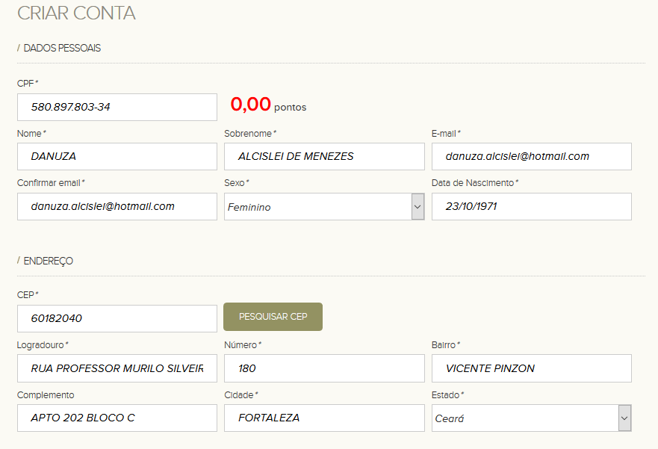Focus the CEP input field

click(117, 318)
